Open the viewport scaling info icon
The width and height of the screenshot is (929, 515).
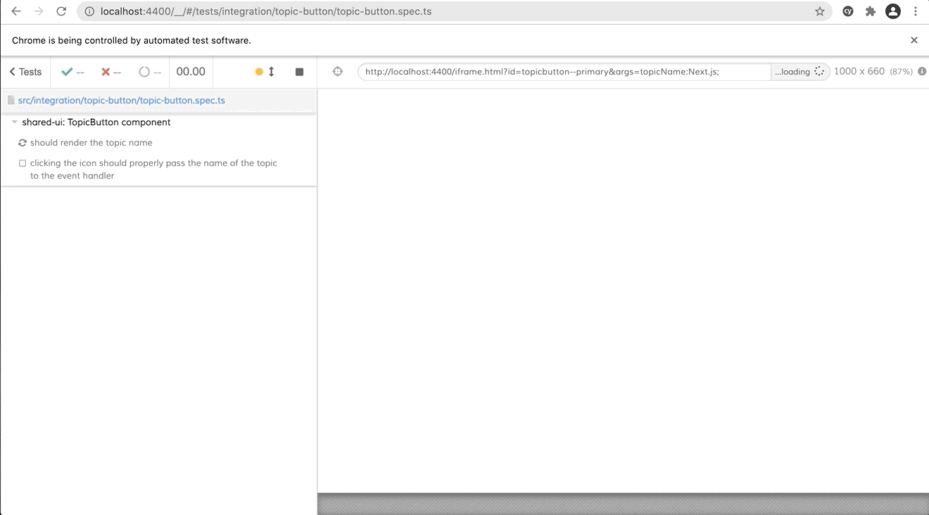922,72
